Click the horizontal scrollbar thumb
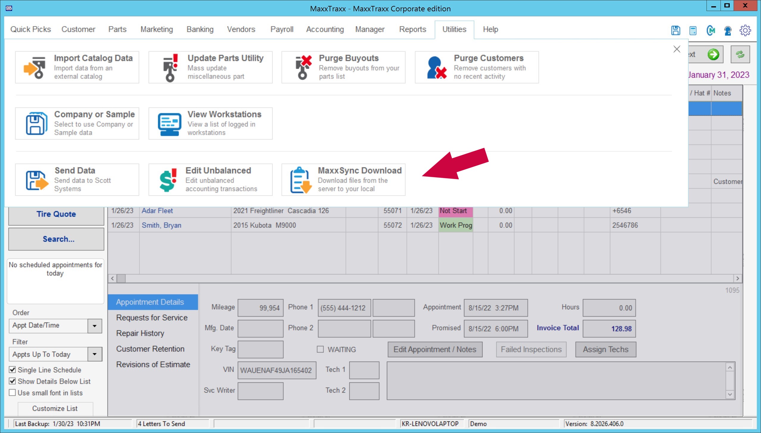This screenshot has height=433, width=761. point(121,279)
